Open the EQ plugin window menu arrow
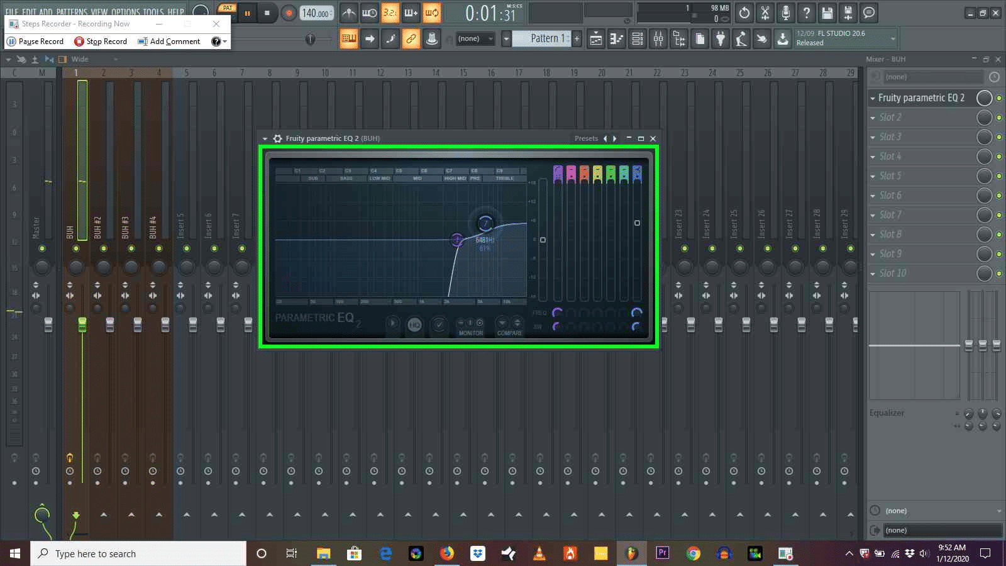 (265, 138)
